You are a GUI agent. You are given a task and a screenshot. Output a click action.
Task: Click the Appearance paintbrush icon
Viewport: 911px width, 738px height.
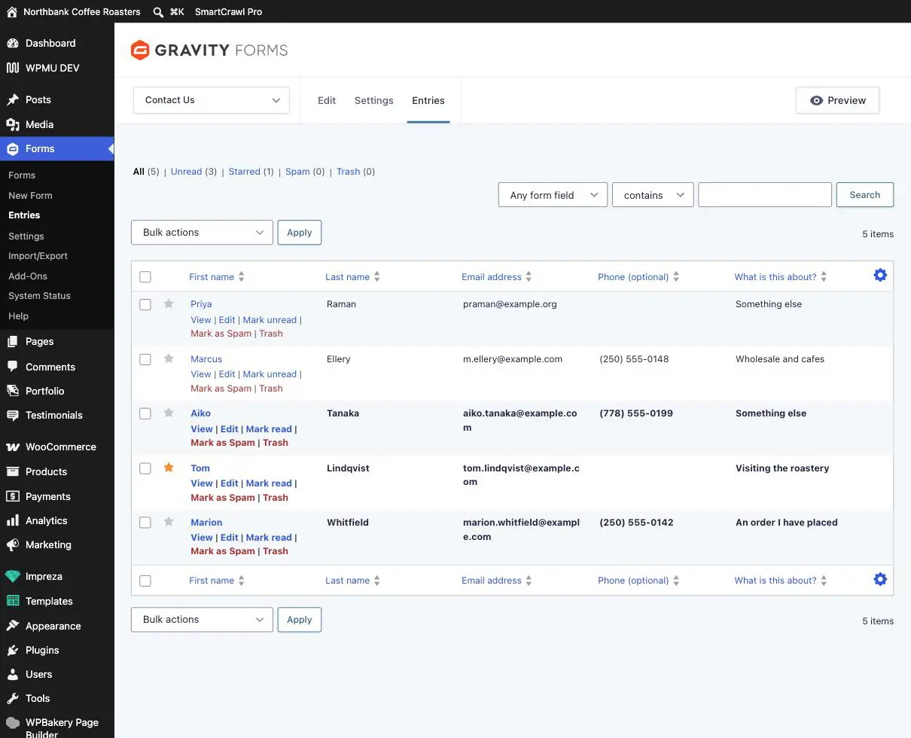pos(13,626)
